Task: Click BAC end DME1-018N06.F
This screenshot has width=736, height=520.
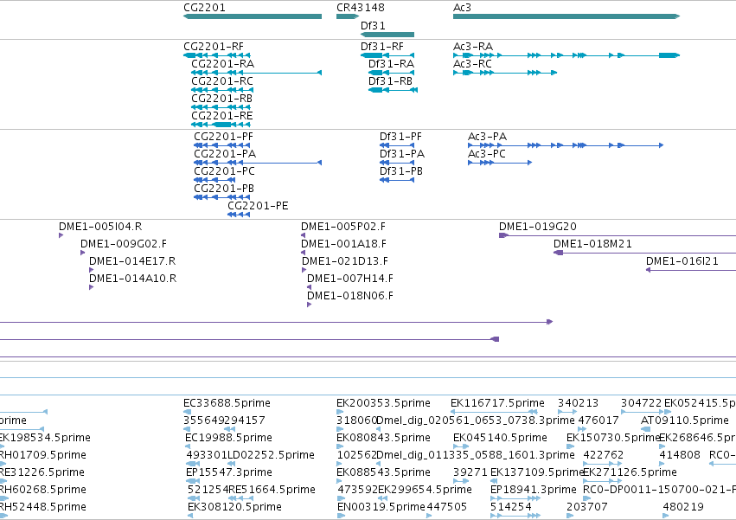Action: pos(350,297)
